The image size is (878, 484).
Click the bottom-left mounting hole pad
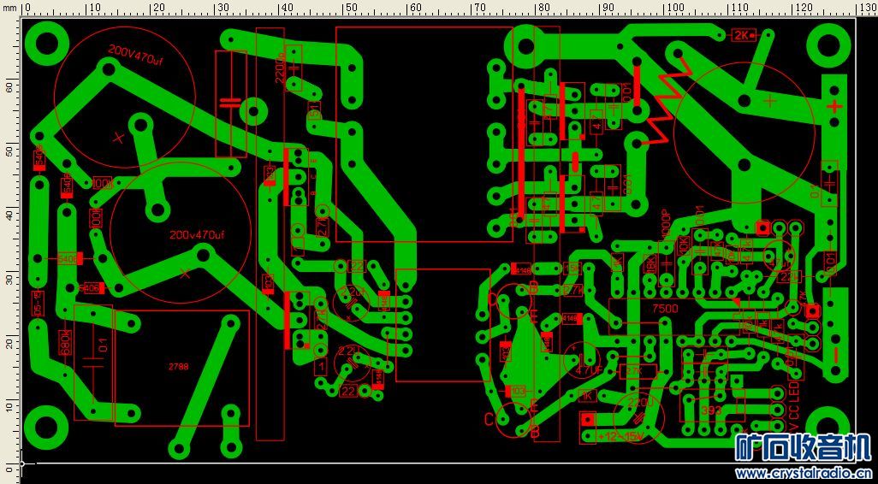(x=46, y=428)
